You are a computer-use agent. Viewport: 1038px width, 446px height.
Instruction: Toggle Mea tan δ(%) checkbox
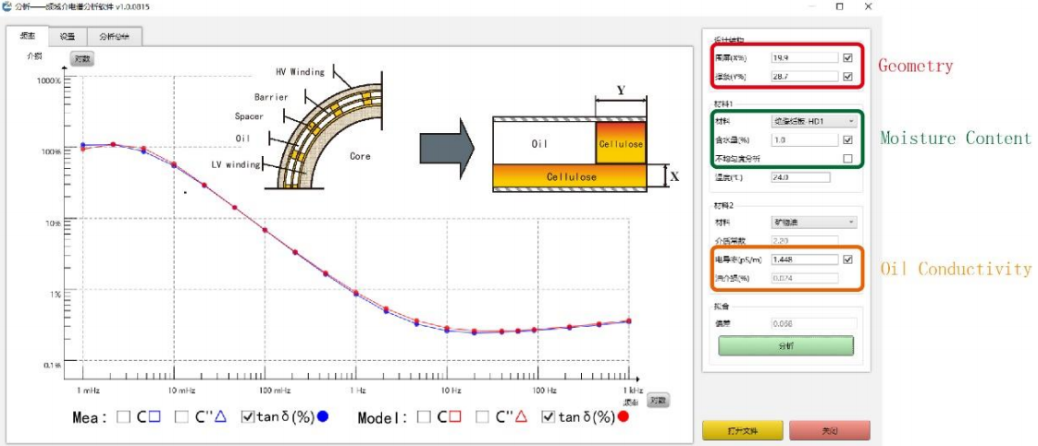(x=248, y=417)
